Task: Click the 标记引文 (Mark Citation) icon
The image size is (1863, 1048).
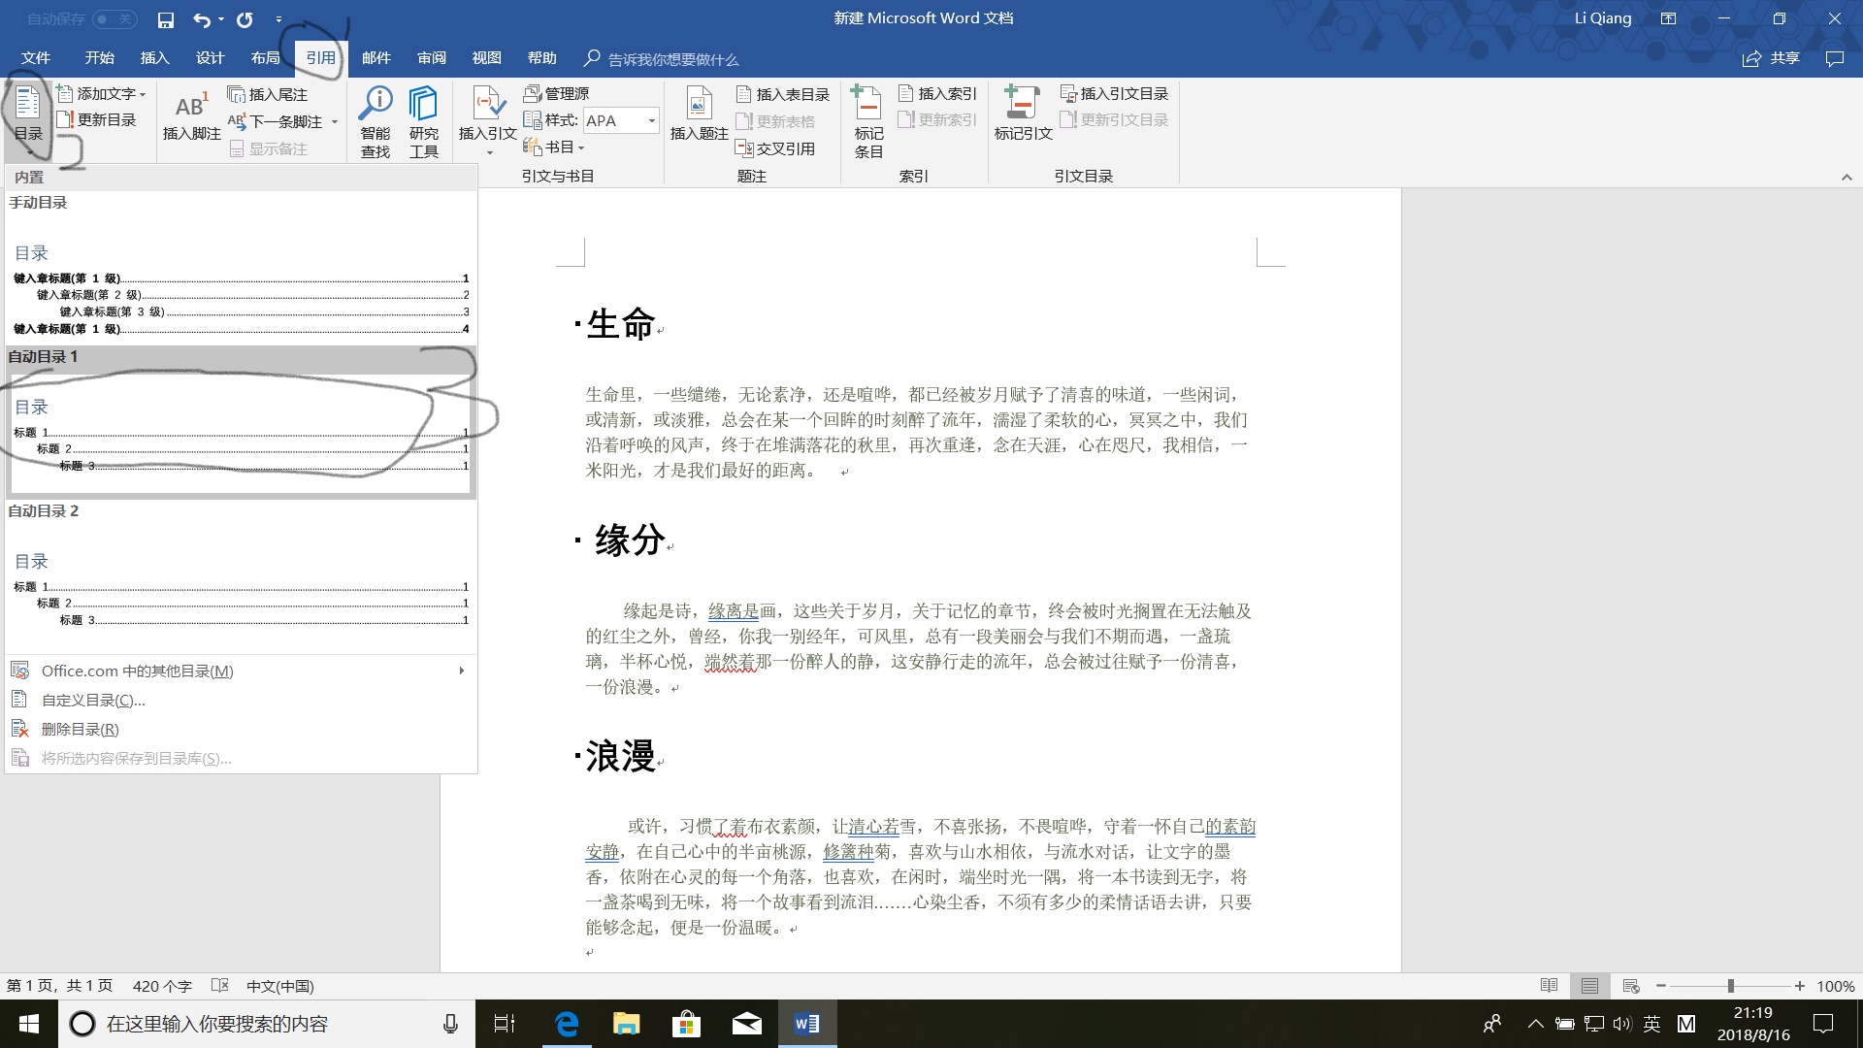Action: [x=1022, y=116]
